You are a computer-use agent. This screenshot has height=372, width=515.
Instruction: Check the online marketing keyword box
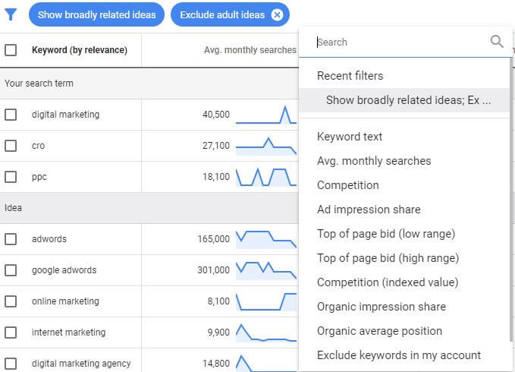[x=11, y=301]
